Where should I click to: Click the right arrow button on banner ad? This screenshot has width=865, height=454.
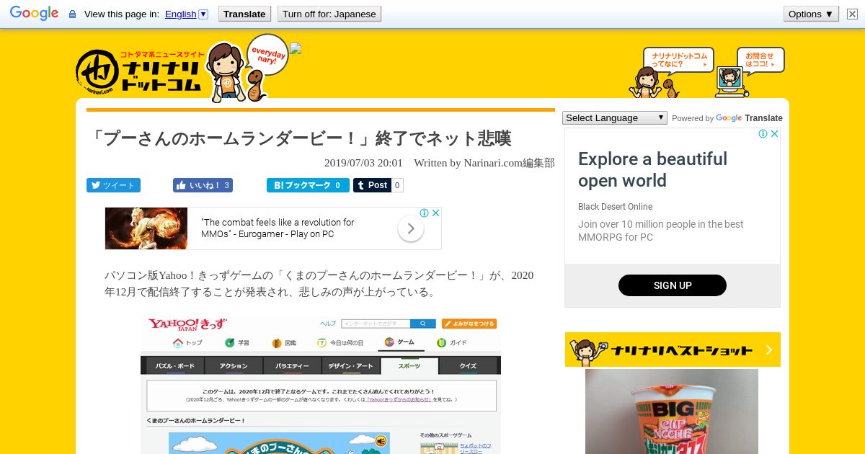pos(410,229)
